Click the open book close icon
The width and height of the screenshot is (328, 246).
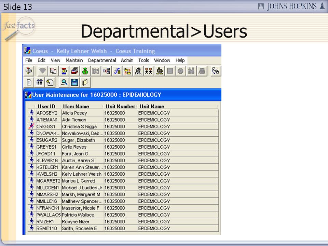pyautogui.click(x=85, y=82)
